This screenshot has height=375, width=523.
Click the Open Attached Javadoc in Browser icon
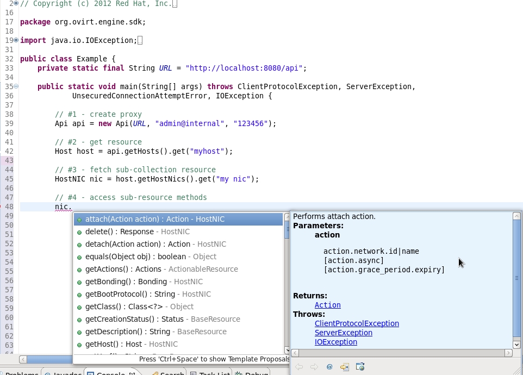360,367
